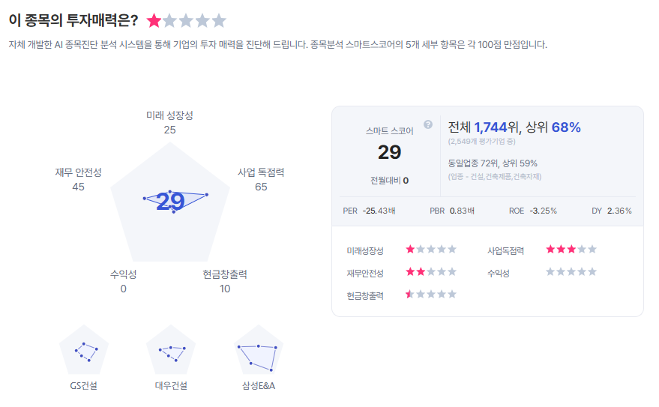Image resolution: width=659 pixels, height=407 pixels.
Task: Click the pink star in the page title
Action: (x=154, y=20)
